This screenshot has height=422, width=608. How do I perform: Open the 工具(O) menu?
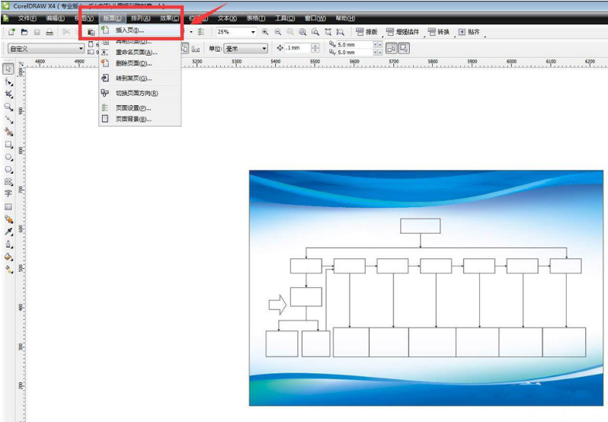(285, 18)
